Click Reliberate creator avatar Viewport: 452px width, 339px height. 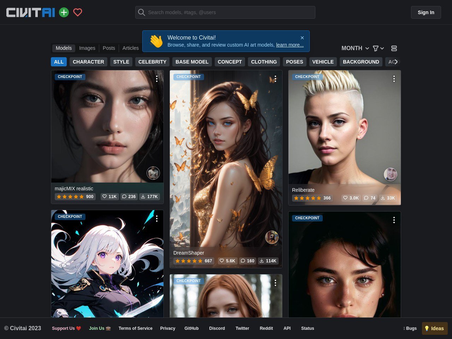[x=391, y=174]
